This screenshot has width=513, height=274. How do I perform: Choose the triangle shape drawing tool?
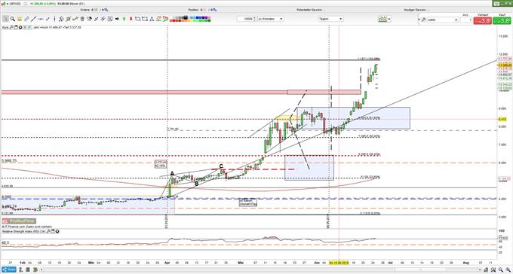coord(152,19)
